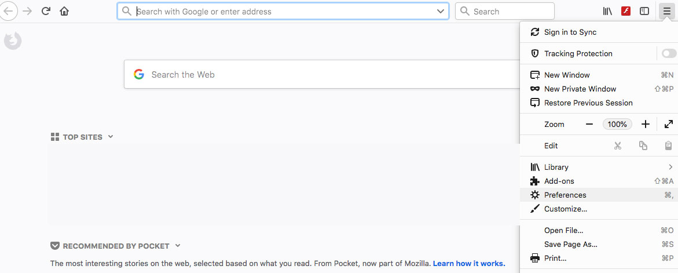Open the Library submenu
678x273 pixels.
point(599,167)
